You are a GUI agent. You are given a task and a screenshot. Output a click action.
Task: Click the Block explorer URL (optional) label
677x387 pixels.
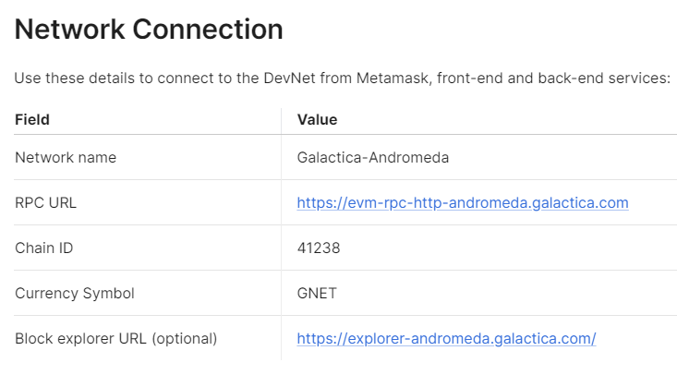click(x=116, y=339)
